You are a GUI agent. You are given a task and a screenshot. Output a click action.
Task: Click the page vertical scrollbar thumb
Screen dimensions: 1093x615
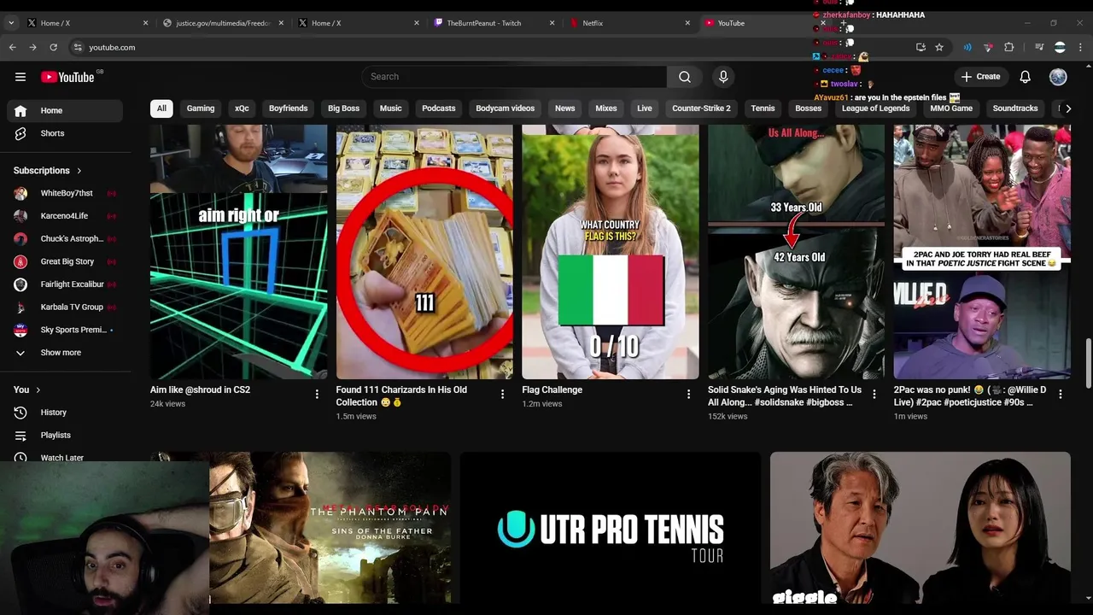(1088, 363)
